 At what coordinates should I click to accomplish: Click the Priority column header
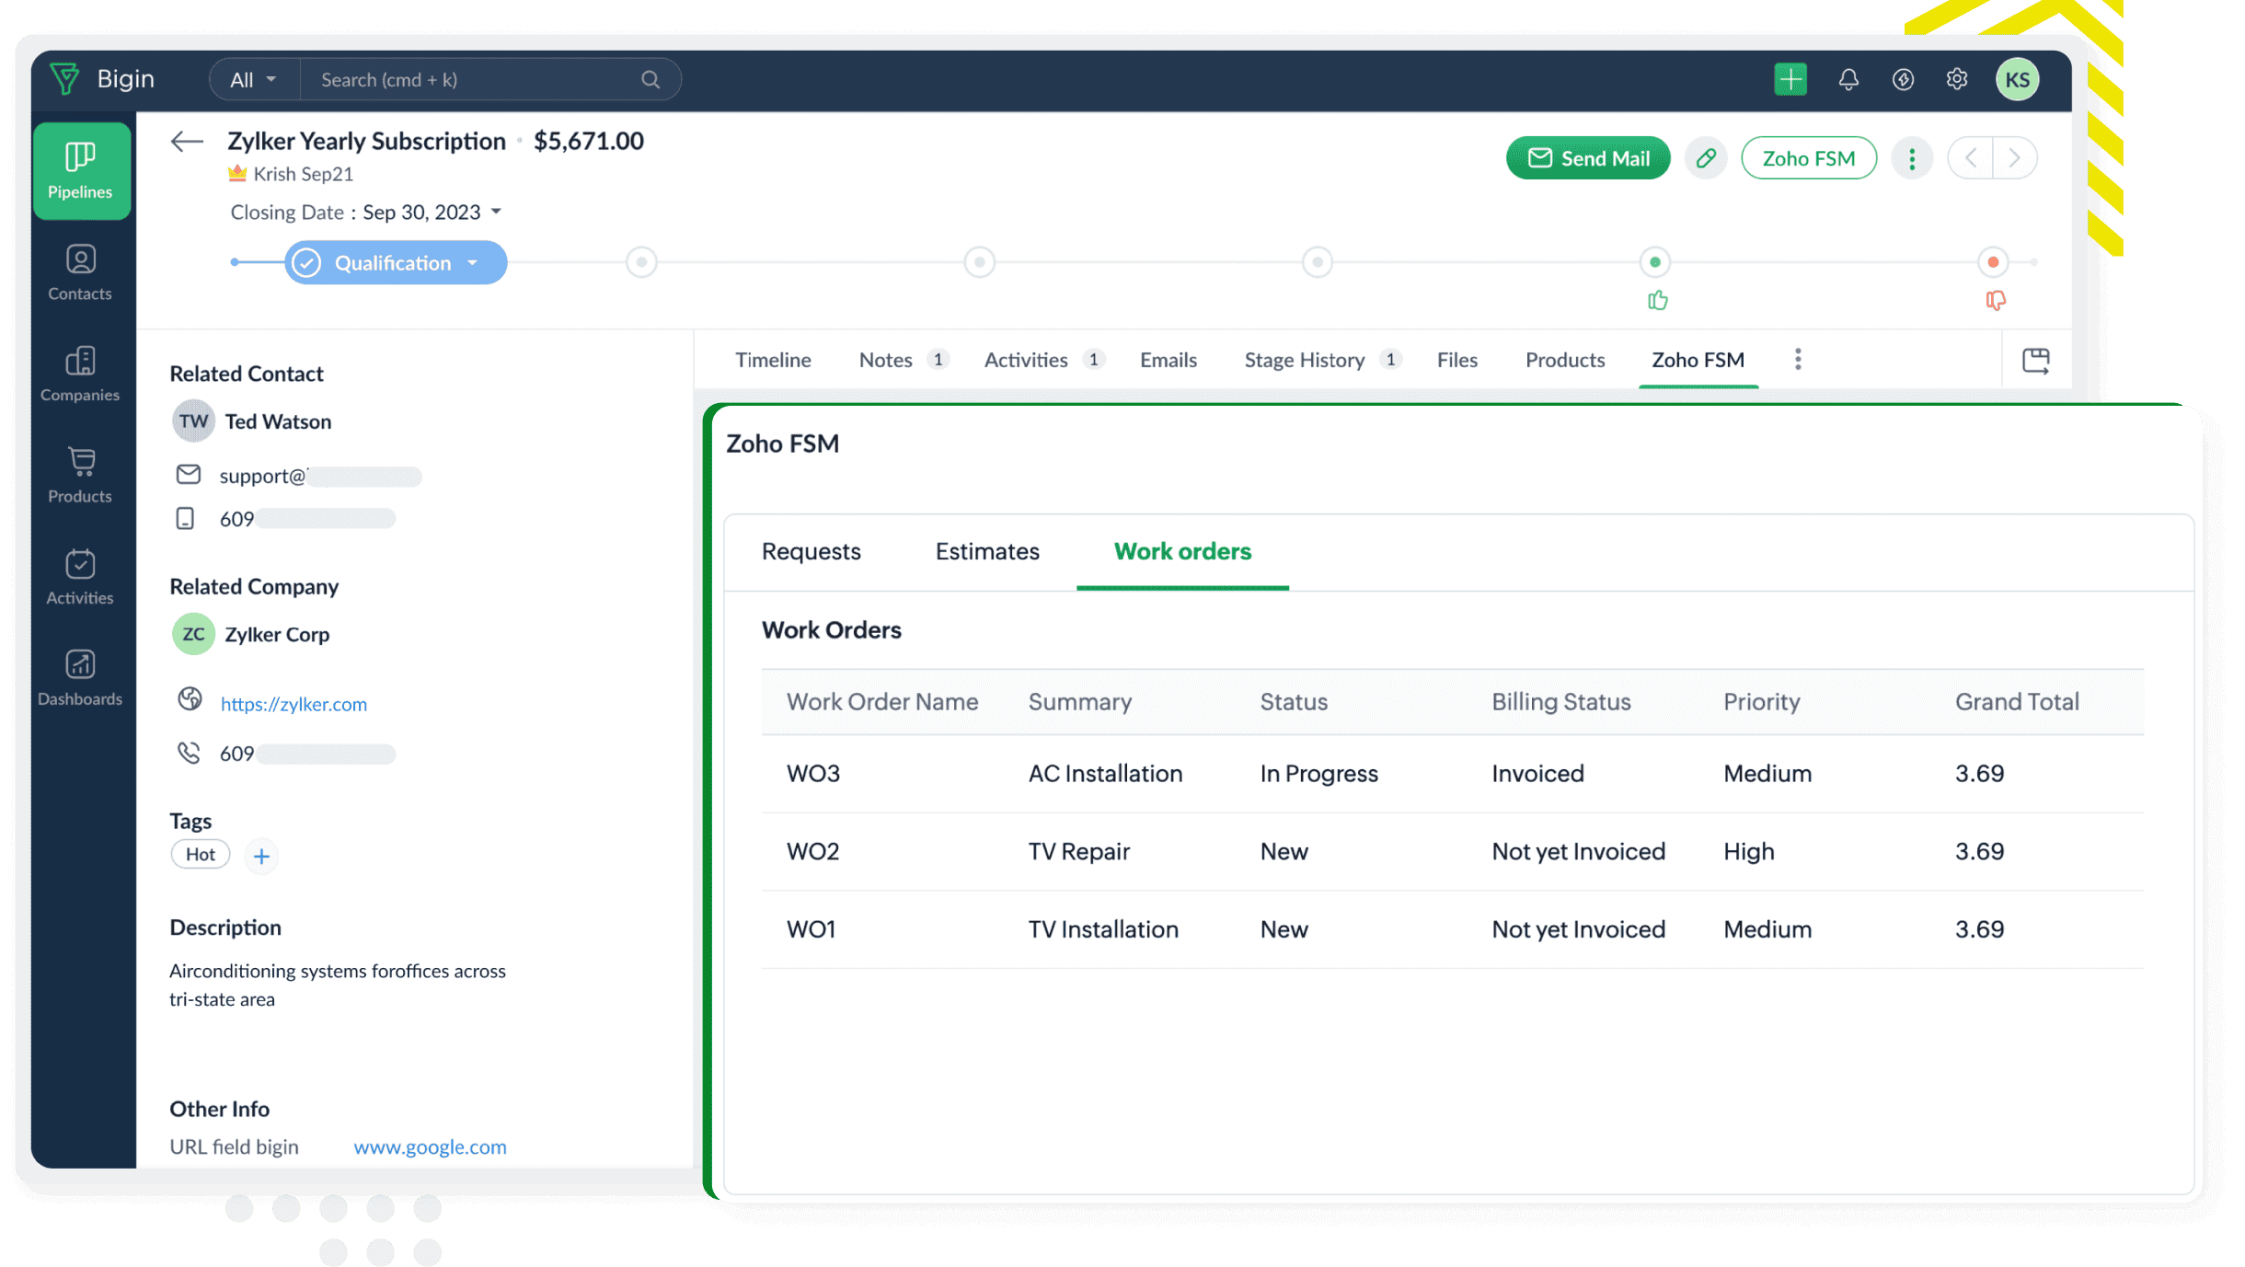click(1761, 702)
